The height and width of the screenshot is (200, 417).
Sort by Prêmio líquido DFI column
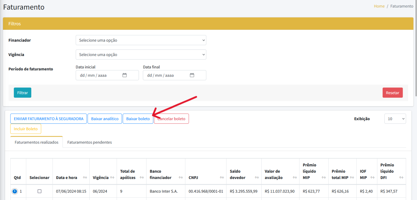(x=401, y=177)
